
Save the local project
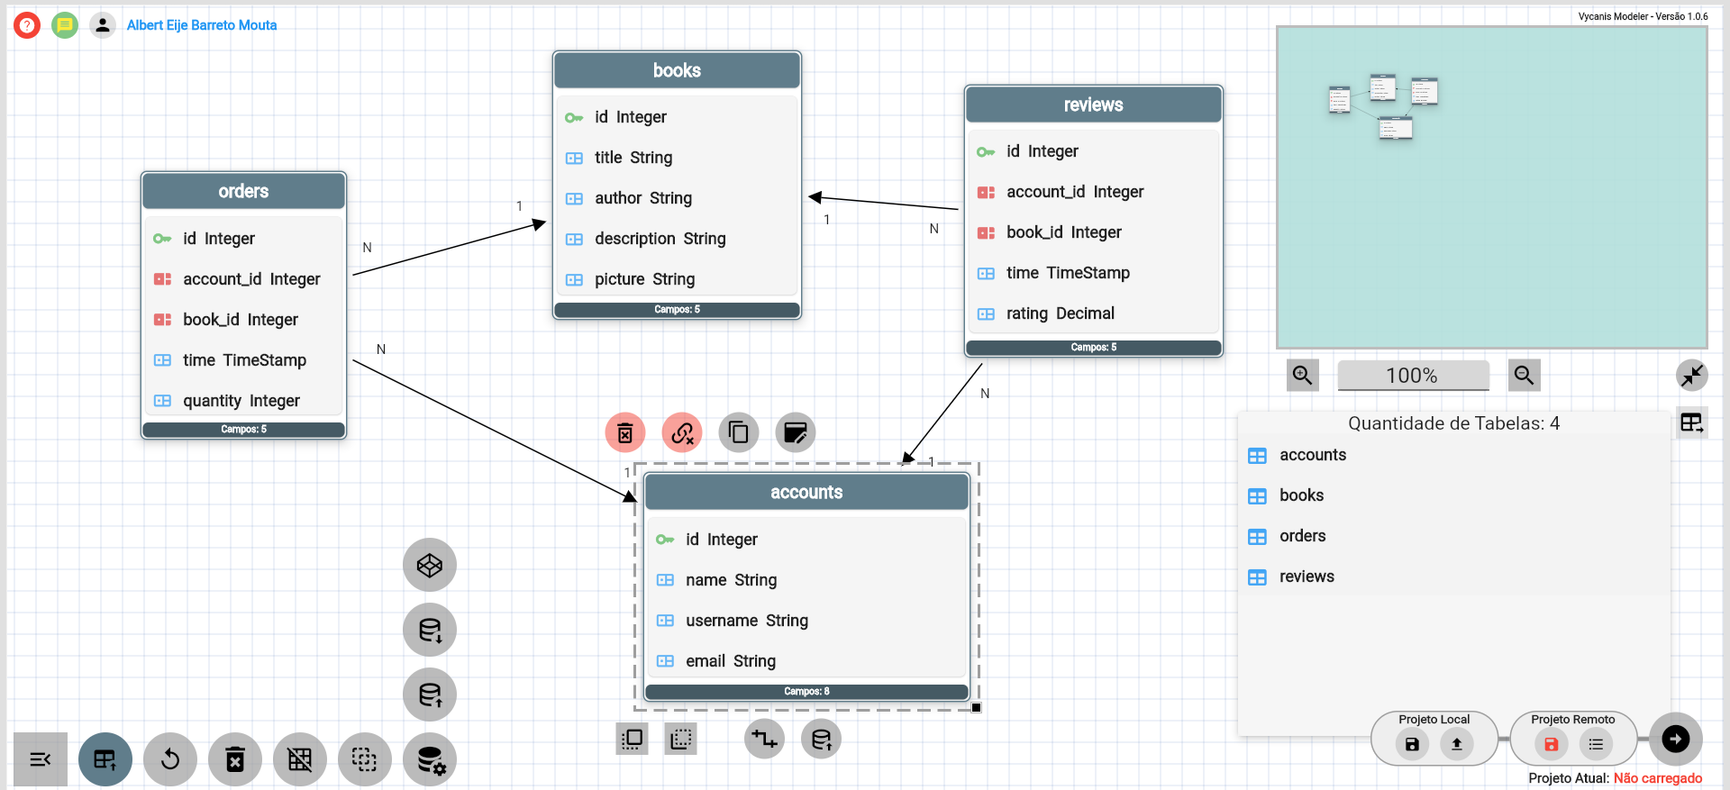pos(1412,744)
